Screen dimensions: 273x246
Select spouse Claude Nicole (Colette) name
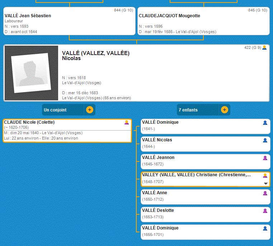point(29,122)
